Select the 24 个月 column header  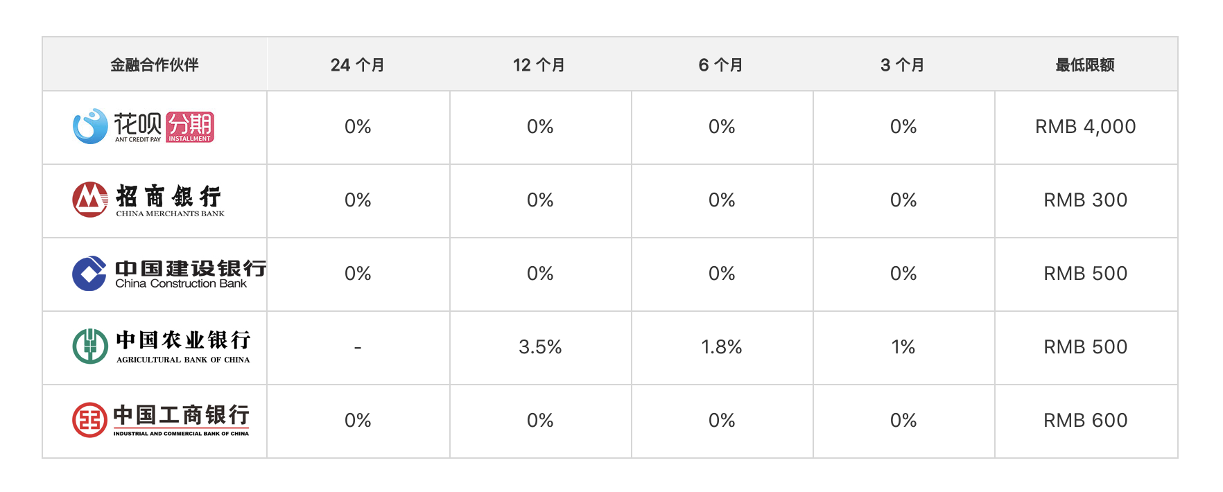[358, 65]
